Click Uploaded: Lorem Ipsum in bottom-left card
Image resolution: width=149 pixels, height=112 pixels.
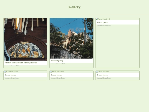pos(12,78)
